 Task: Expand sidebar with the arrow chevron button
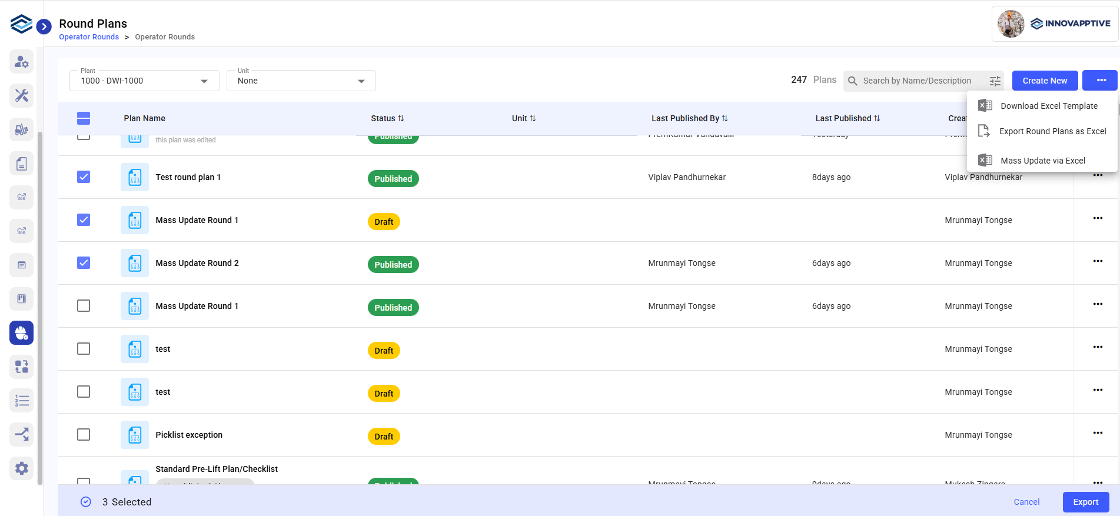click(x=44, y=26)
